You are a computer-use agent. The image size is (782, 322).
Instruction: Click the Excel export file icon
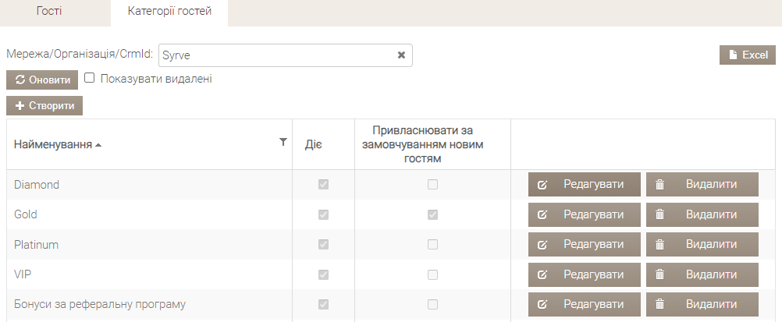pyautogui.click(x=733, y=55)
